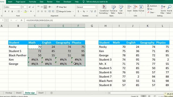The image size is (173, 97).
Task: Click Decrease Decimal icon
Action: [95, 11]
